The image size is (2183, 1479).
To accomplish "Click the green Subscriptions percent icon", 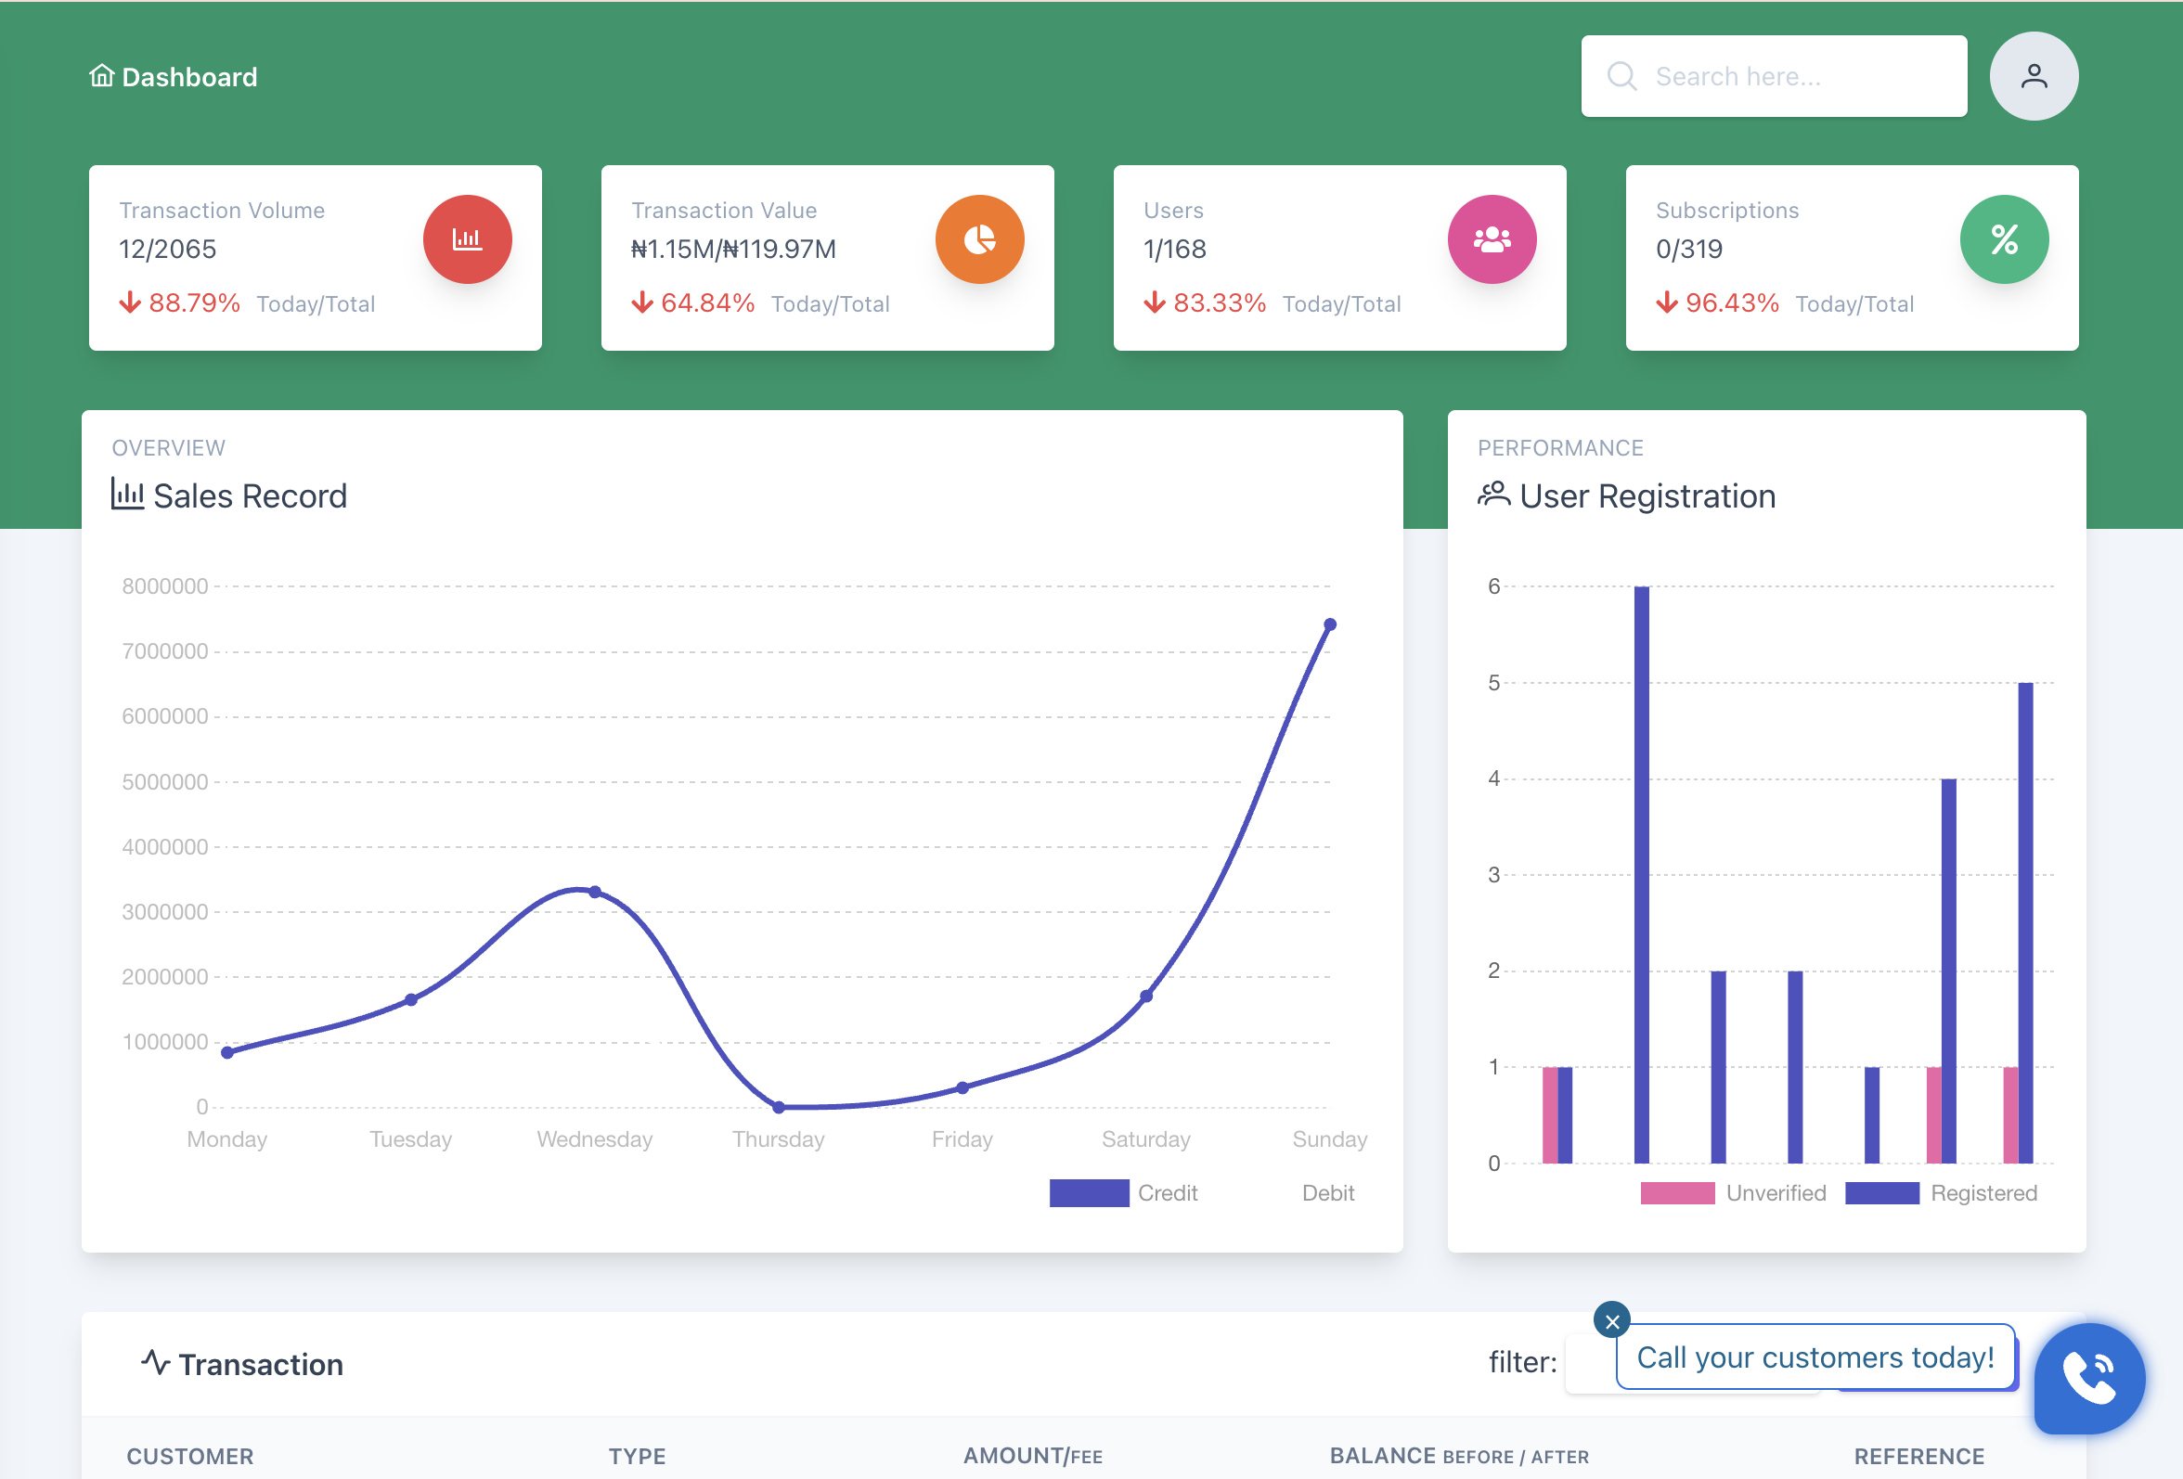I will pyautogui.click(x=2005, y=239).
